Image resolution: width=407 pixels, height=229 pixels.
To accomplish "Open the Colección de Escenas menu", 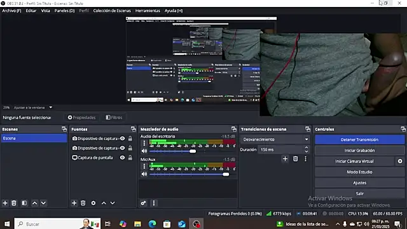I will pyautogui.click(x=112, y=11).
